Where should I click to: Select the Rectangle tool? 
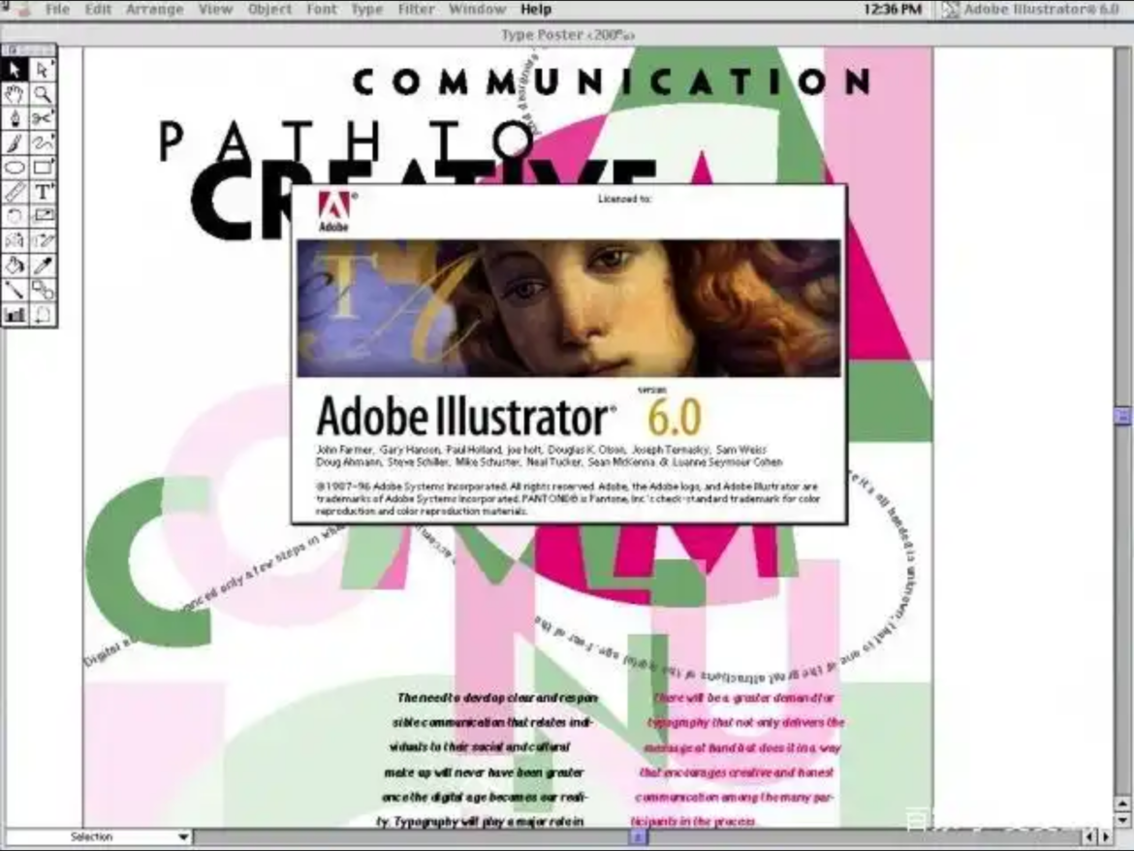coord(44,168)
